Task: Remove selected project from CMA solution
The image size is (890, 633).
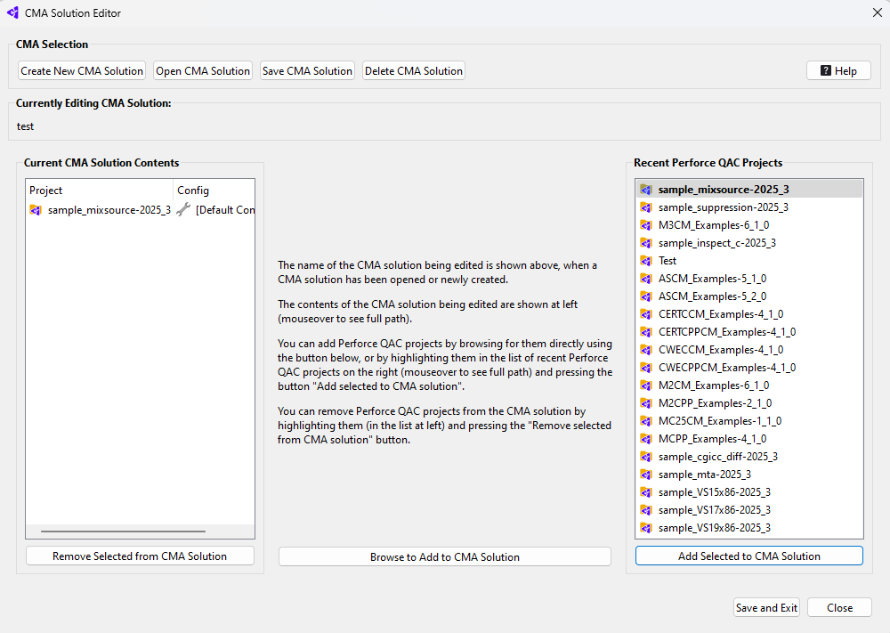Action: click(x=141, y=556)
